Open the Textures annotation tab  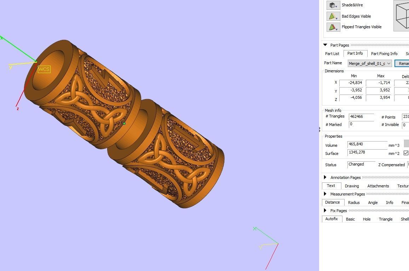(403, 186)
